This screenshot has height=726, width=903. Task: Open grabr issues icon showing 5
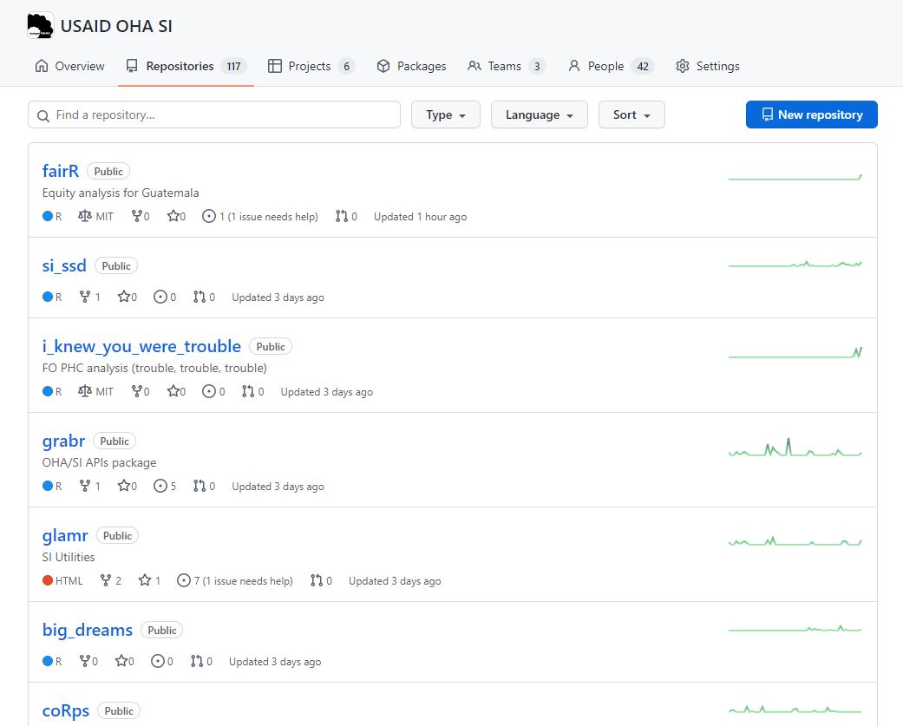point(160,486)
